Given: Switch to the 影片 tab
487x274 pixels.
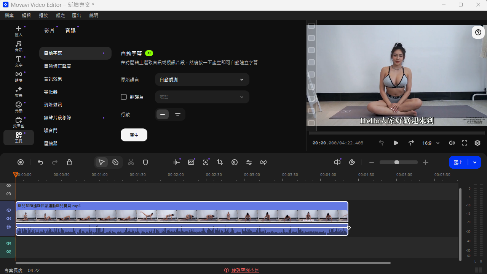Looking at the screenshot, I should (x=49, y=30).
